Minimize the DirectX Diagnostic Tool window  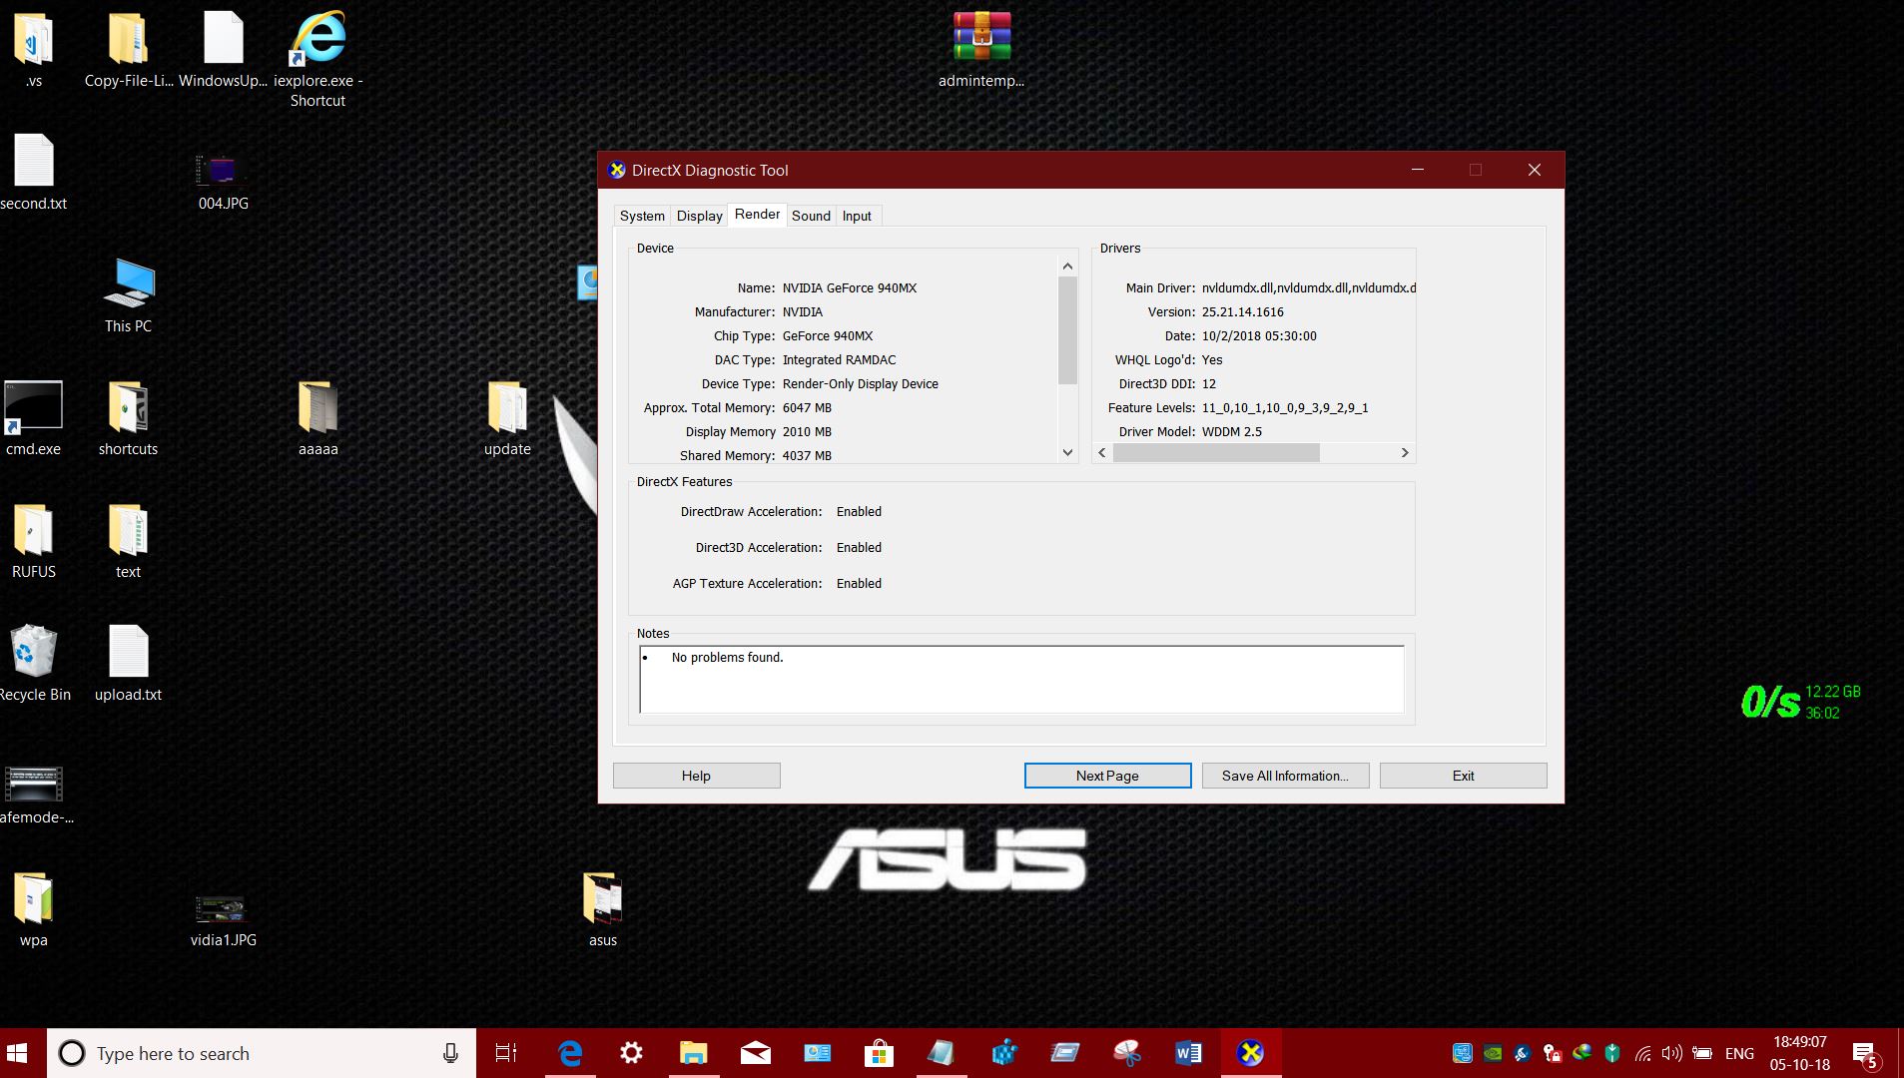pos(1417,170)
